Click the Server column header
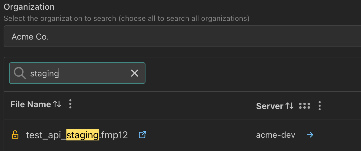The height and width of the screenshot is (151, 361). coord(270,106)
